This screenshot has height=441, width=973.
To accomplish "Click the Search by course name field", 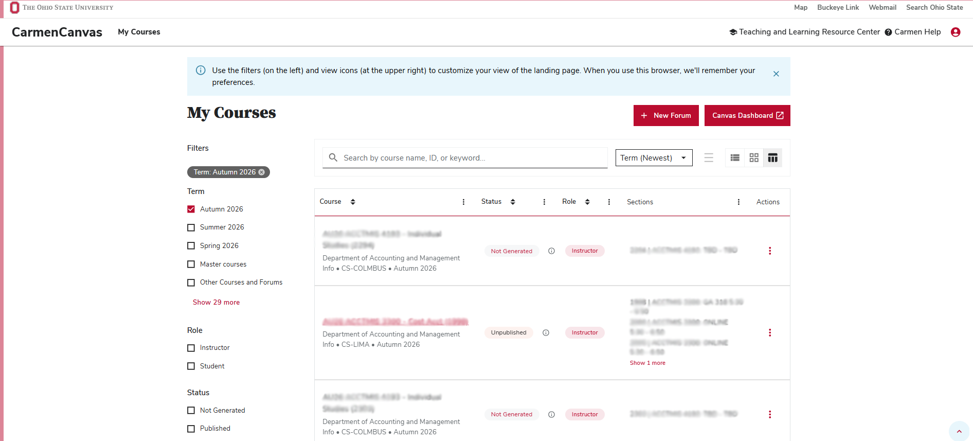I will [465, 158].
